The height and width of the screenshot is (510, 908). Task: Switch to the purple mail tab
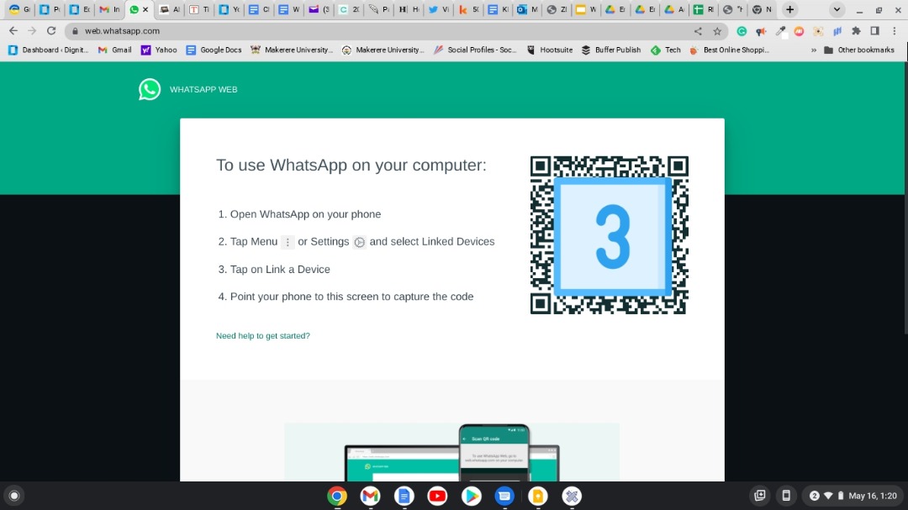pyautogui.click(x=319, y=9)
